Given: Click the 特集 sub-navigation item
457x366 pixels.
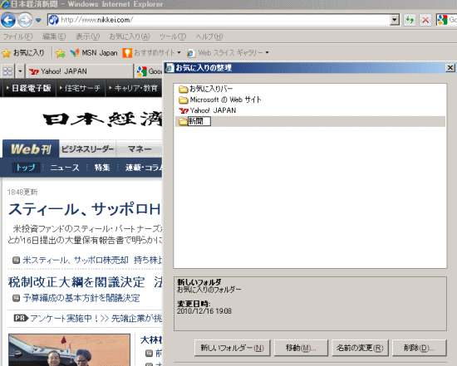Looking at the screenshot, I should coord(102,168).
